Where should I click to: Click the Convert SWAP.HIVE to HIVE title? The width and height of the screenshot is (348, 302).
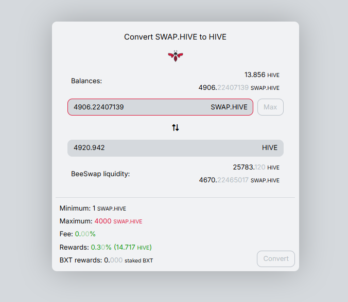pyautogui.click(x=176, y=37)
